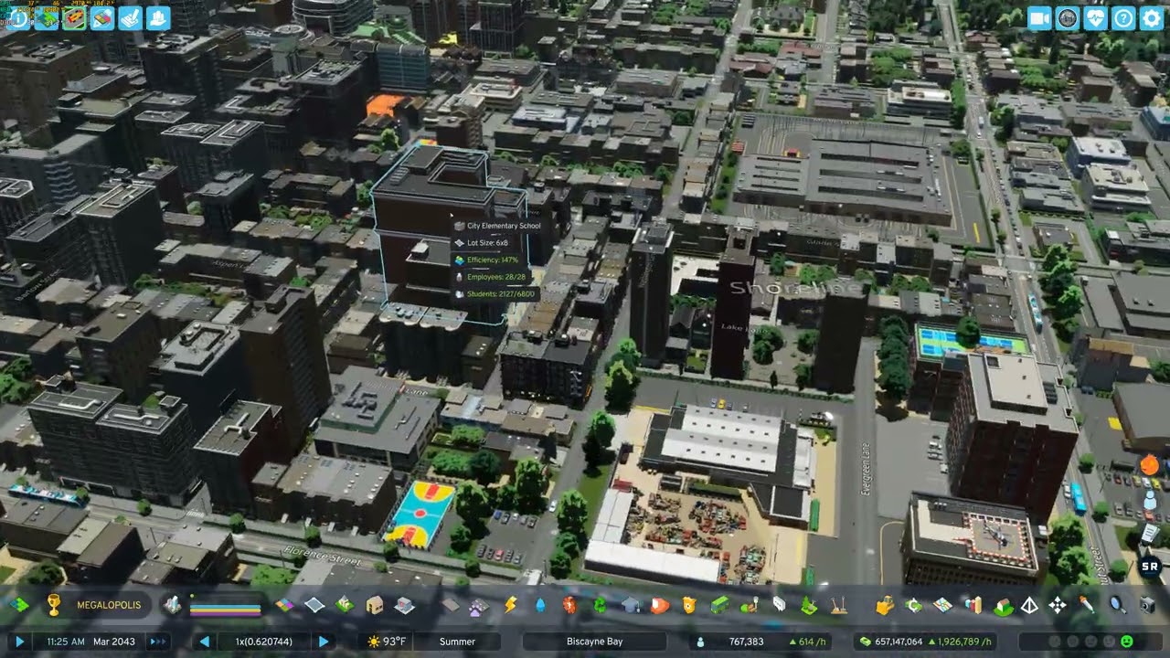Open the Zones tool menu
This screenshot has height=658, width=1170.
[x=284, y=605]
